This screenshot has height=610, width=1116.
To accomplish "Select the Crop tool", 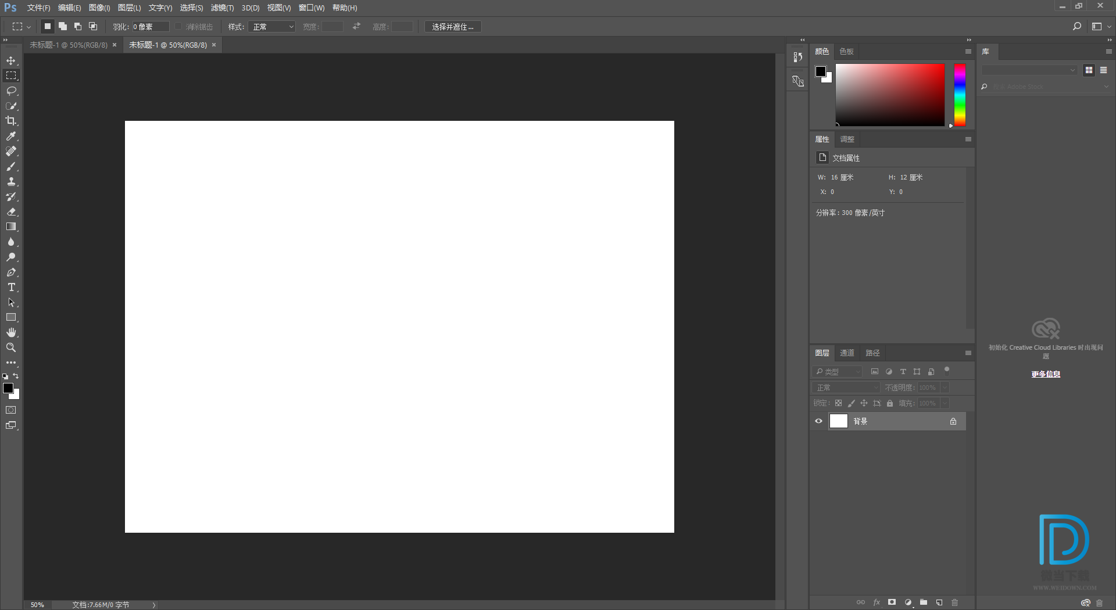I will coord(11,121).
